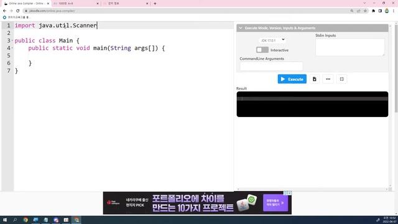Click 'String' in the main method signature
Image resolution: width=398 pixels, height=224 pixels.
click(121, 48)
